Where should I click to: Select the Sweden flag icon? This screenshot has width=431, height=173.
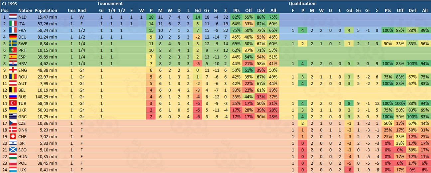[x=13, y=43]
